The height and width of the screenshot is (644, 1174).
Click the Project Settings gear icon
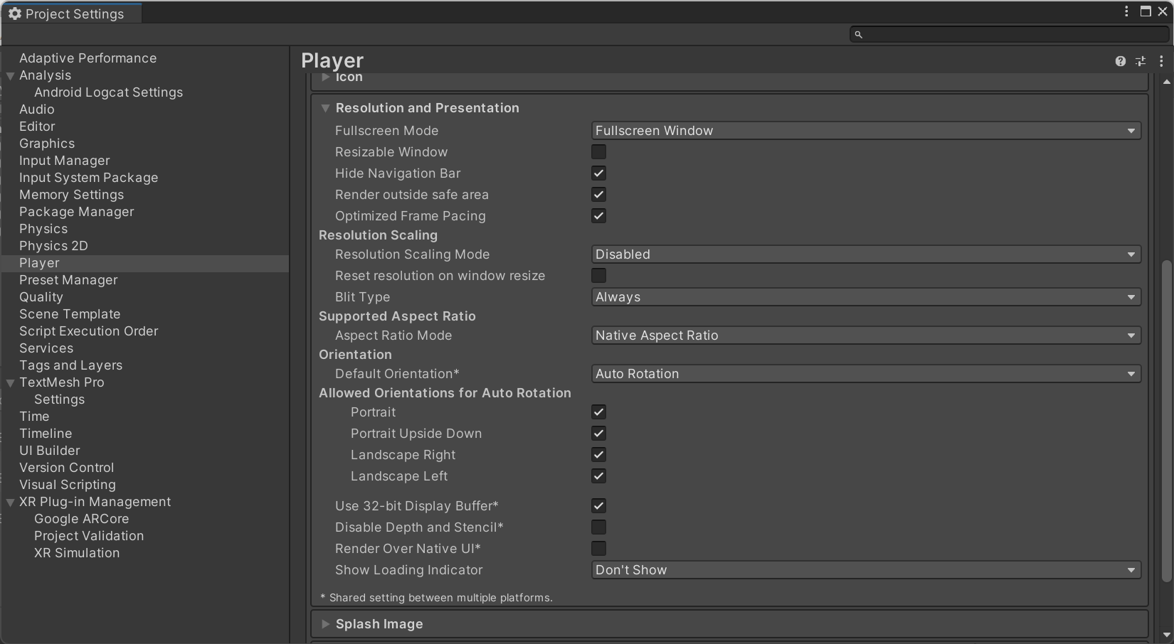[x=14, y=14]
